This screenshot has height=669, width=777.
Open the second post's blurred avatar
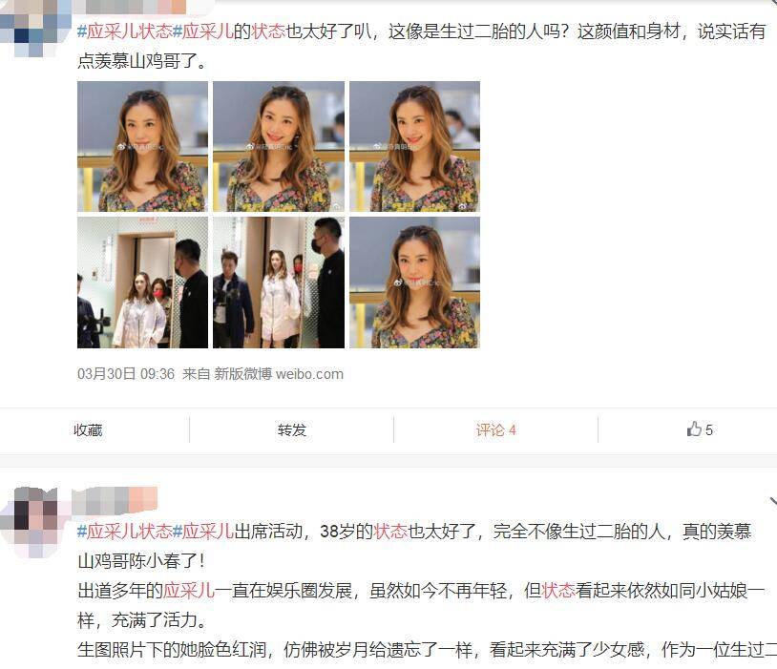tap(29, 522)
